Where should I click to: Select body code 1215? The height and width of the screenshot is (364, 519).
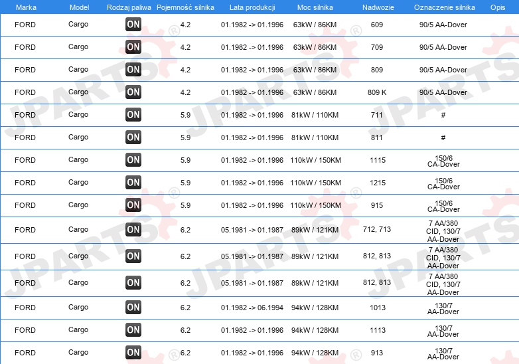(x=378, y=183)
